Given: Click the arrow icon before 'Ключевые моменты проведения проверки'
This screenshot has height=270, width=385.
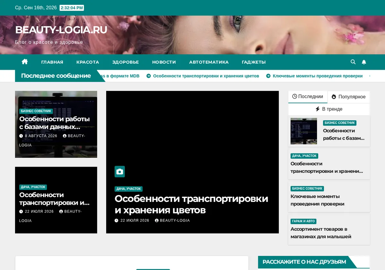Looking at the screenshot, I should [268, 76].
